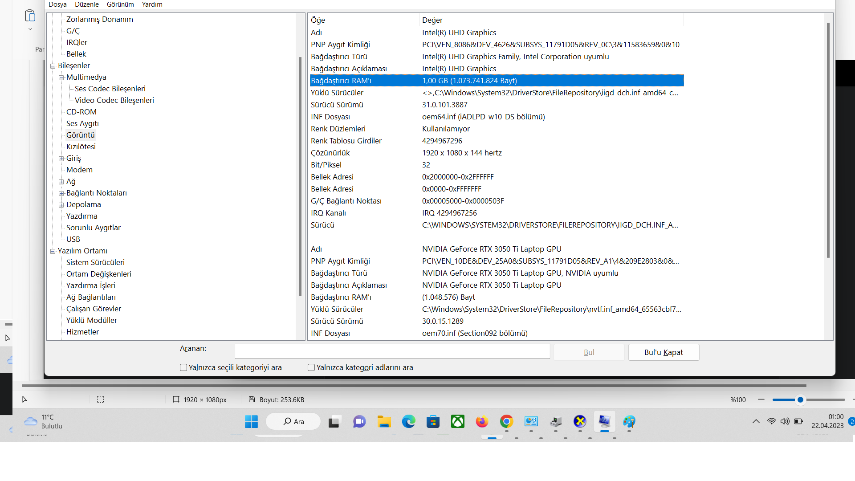The height and width of the screenshot is (481, 855).
Task: Open the Paint app from the taskbar
Action: 629,421
